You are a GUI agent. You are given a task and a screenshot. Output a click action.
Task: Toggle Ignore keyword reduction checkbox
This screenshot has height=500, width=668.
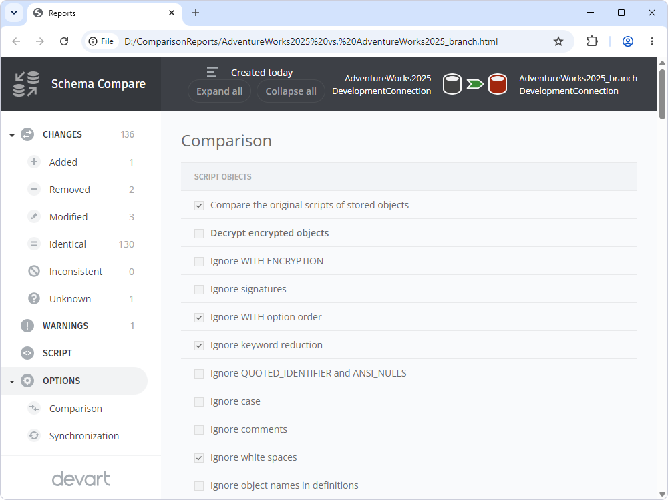click(199, 345)
